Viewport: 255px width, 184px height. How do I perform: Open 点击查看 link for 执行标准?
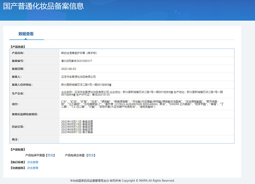pyautogui.click(x=33, y=162)
